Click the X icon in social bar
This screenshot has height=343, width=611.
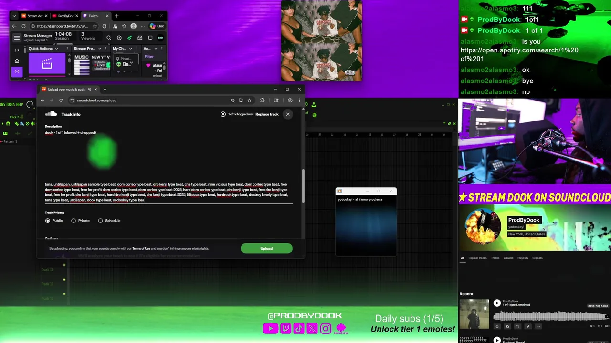point(312,328)
